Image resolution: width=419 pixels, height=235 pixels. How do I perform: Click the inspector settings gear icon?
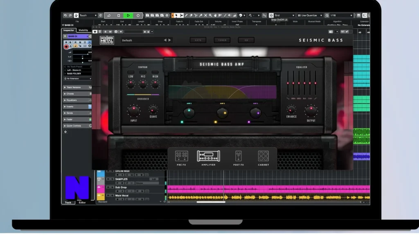[x=65, y=132]
